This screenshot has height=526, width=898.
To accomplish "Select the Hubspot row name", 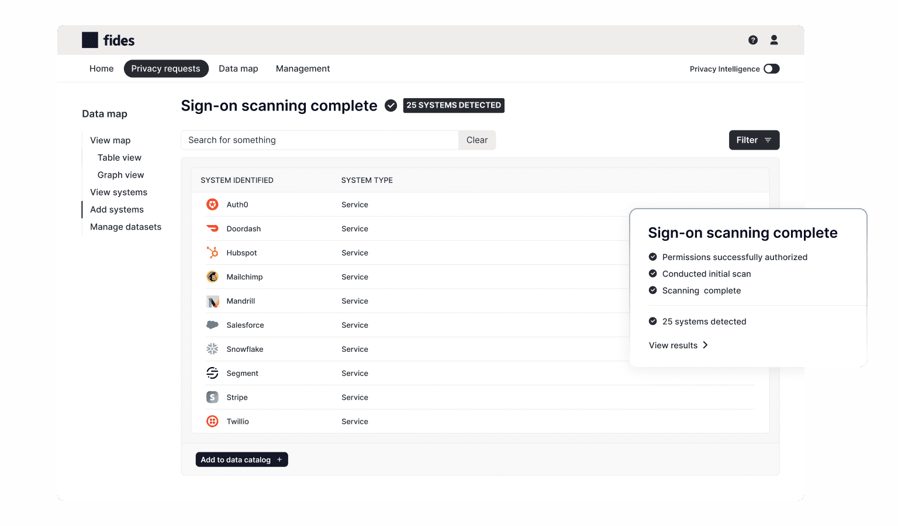I will tap(241, 253).
